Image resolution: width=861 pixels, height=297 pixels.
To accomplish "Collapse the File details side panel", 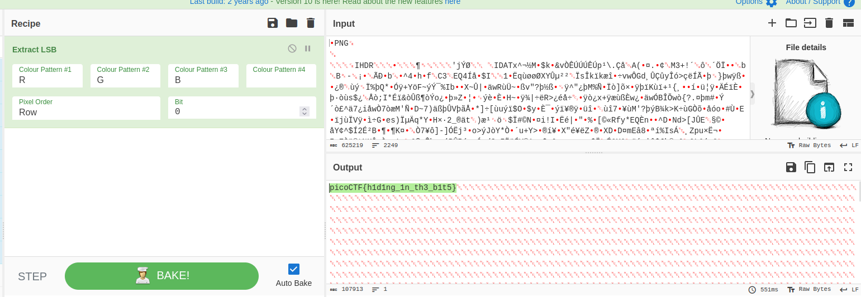I will (752, 94).
